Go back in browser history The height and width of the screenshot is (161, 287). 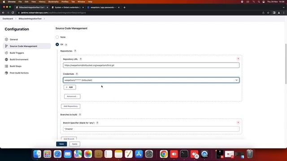(3, 13)
